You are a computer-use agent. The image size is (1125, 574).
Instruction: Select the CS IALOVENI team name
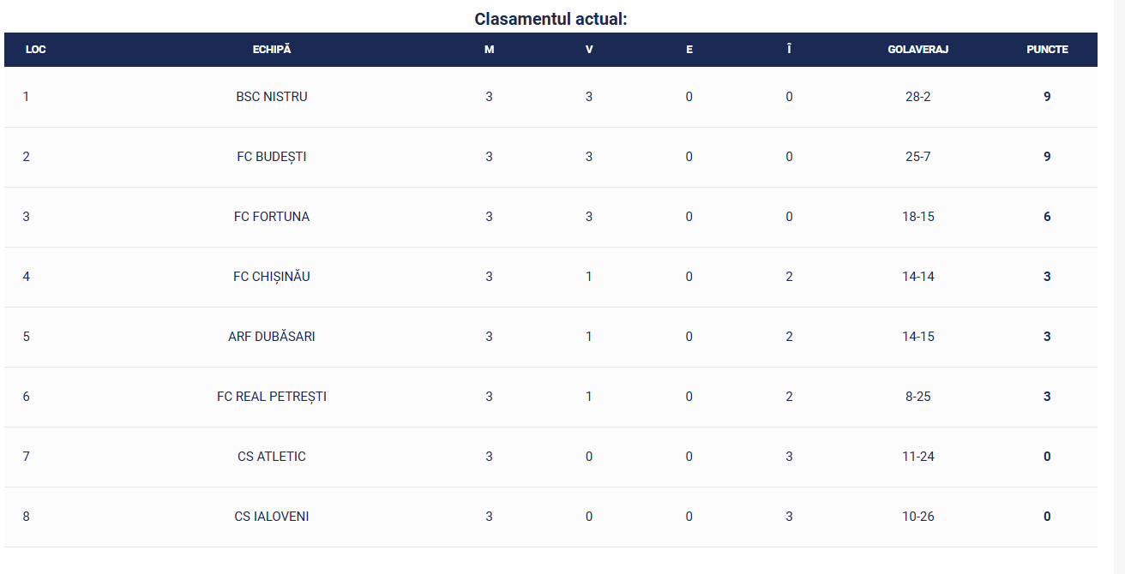coord(272,517)
